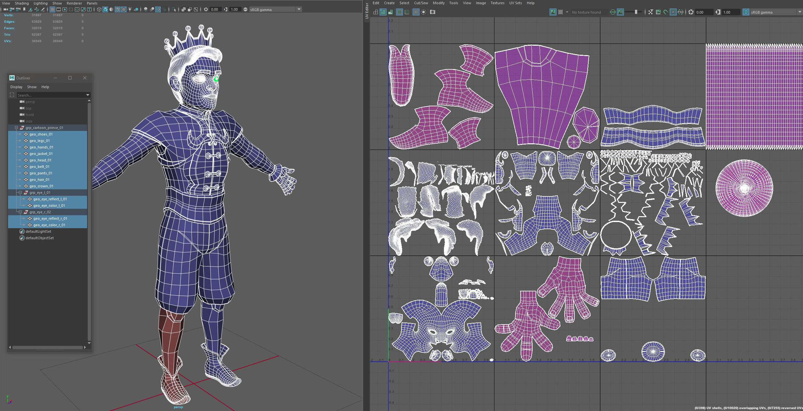
Task: Open Modify menu in UV Editor
Action: [439, 3]
